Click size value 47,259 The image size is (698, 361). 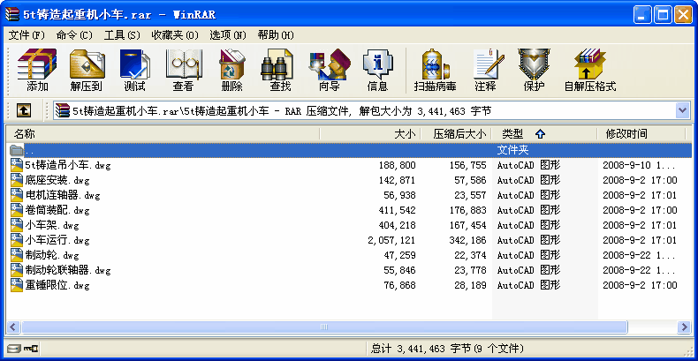point(399,255)
